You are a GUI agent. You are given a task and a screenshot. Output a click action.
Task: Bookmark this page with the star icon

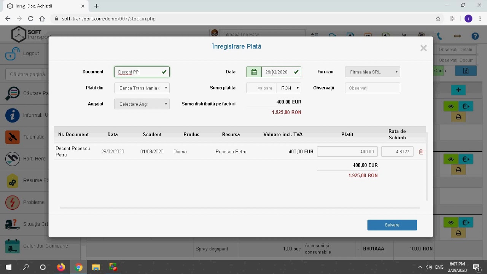pos(438,19)
